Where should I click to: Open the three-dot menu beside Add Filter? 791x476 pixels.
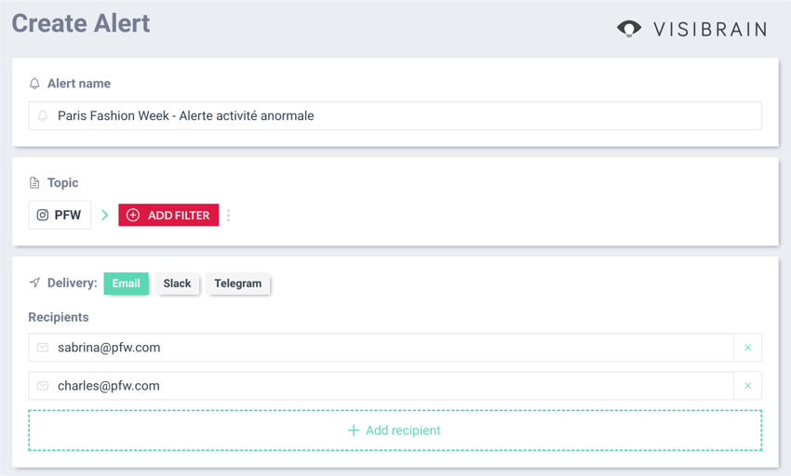pos(229,216)
